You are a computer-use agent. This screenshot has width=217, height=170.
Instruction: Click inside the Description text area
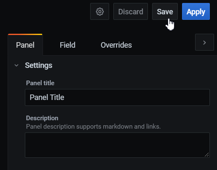(117, 145)
